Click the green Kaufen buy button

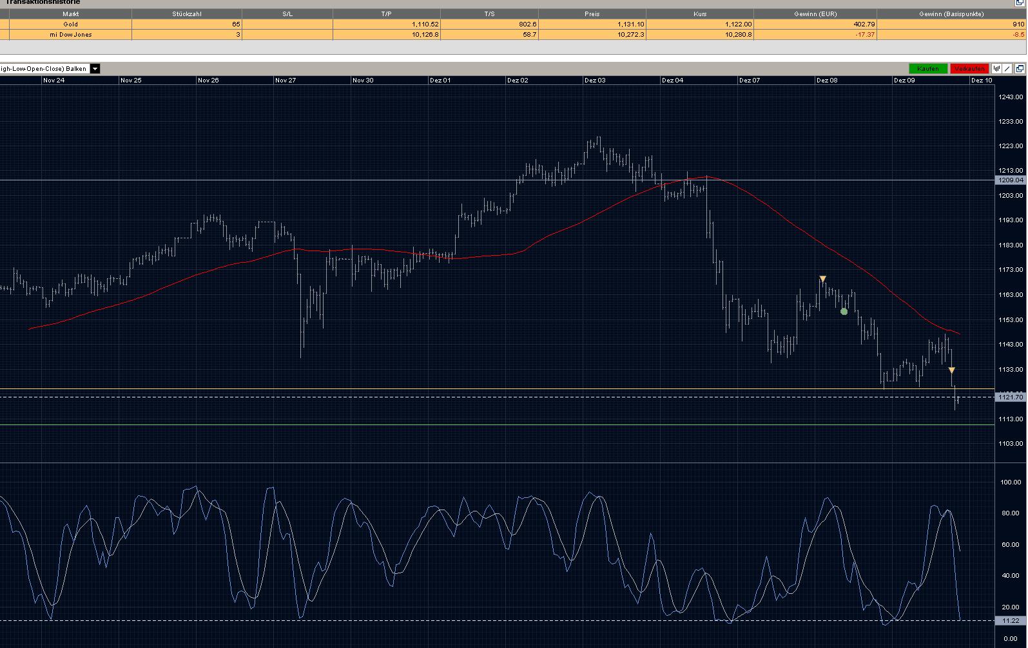coord(928,69)
